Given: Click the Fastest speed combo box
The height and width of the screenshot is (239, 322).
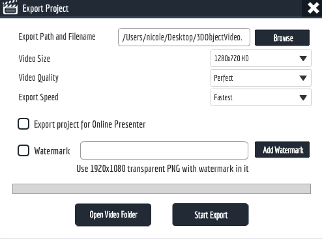Looking at the screenshot, I should 261,98.
